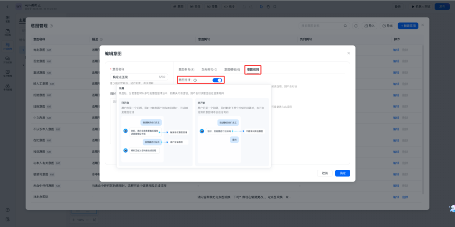Click the help icon beside 意图澄清
The height and width of the screenshot is (227, 455).
click(x=195, y=80)
